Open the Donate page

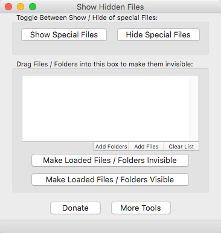coord(75,208)
